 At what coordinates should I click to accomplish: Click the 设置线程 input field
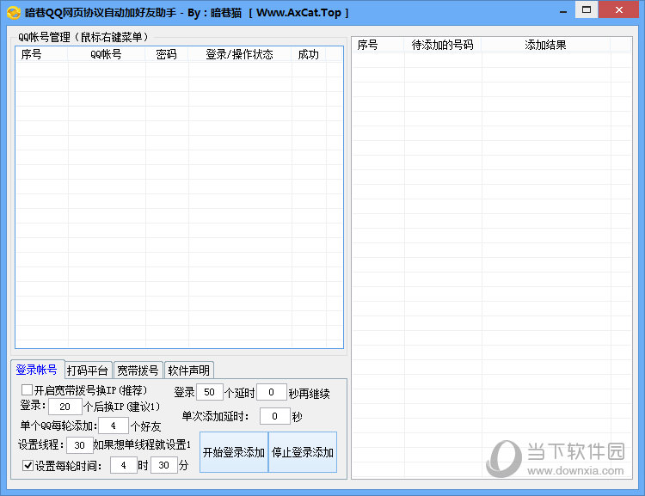pyautogui.click(x=79, y=445)
